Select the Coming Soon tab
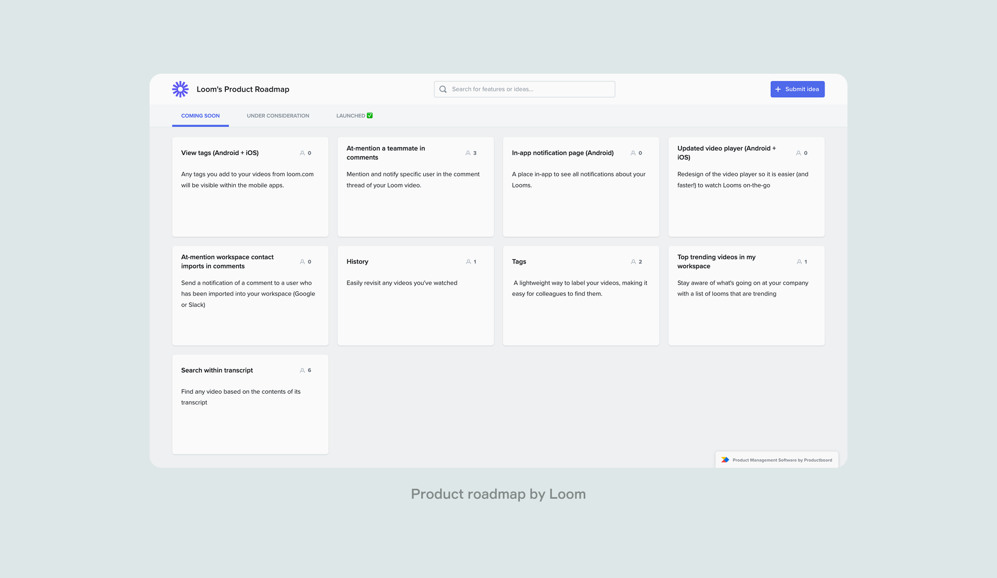The width and height of the screenshot is (997, 578). (200, 115)
